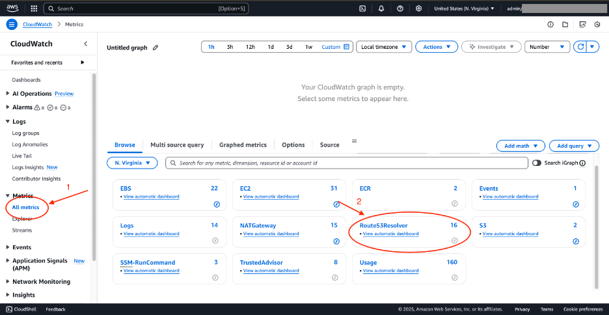
Task: Open the N. Virginia region filter dropdown
Action: click(x=132, y=163)
